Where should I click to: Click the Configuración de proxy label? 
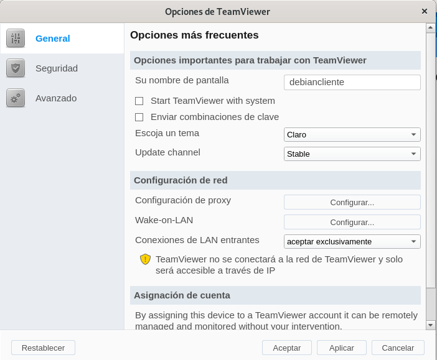click(183, 200)
